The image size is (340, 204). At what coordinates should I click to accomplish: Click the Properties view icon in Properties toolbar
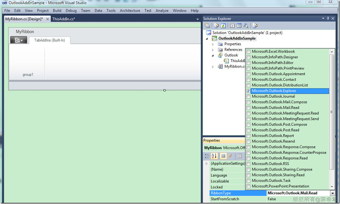pos(223,156)
